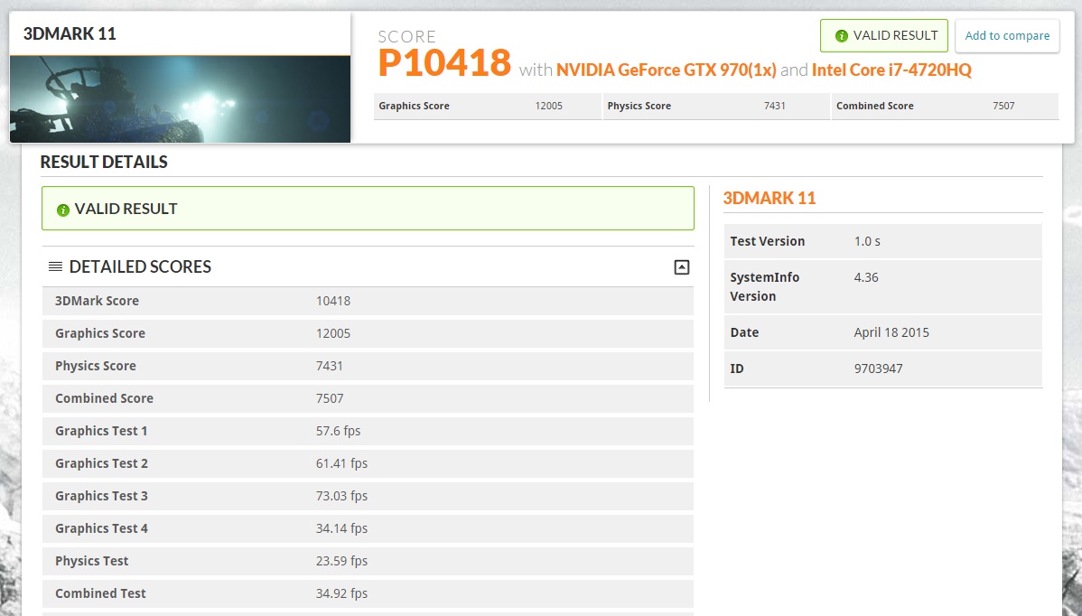Click the Combined Score row in detailed scores

tap(368, 398)
